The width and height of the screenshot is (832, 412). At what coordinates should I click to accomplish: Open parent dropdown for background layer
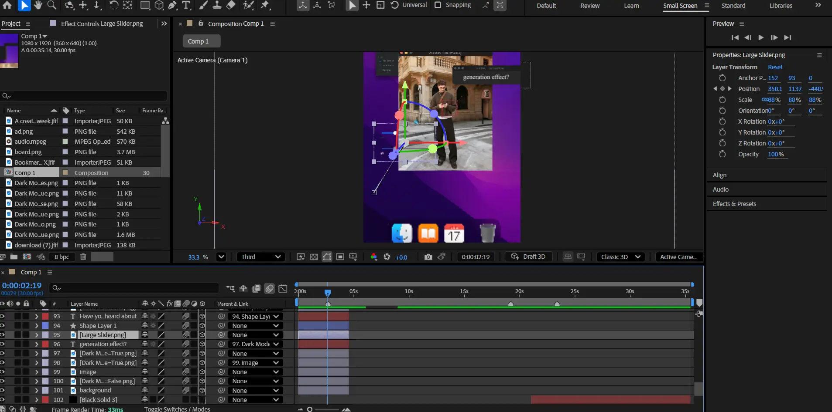(256, 391)
